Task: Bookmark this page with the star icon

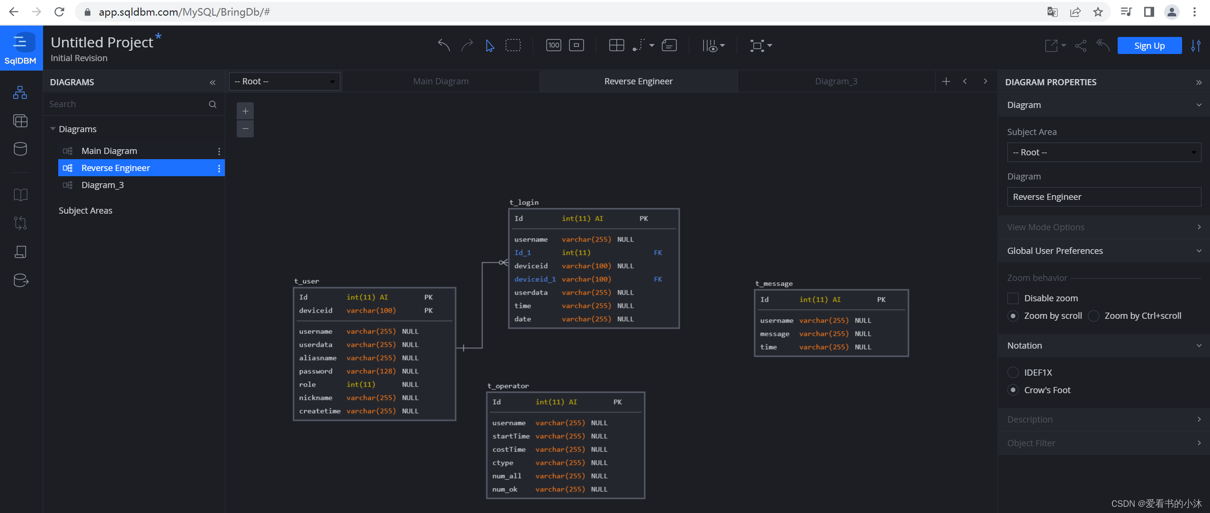Action: [x=1098, y=12]
